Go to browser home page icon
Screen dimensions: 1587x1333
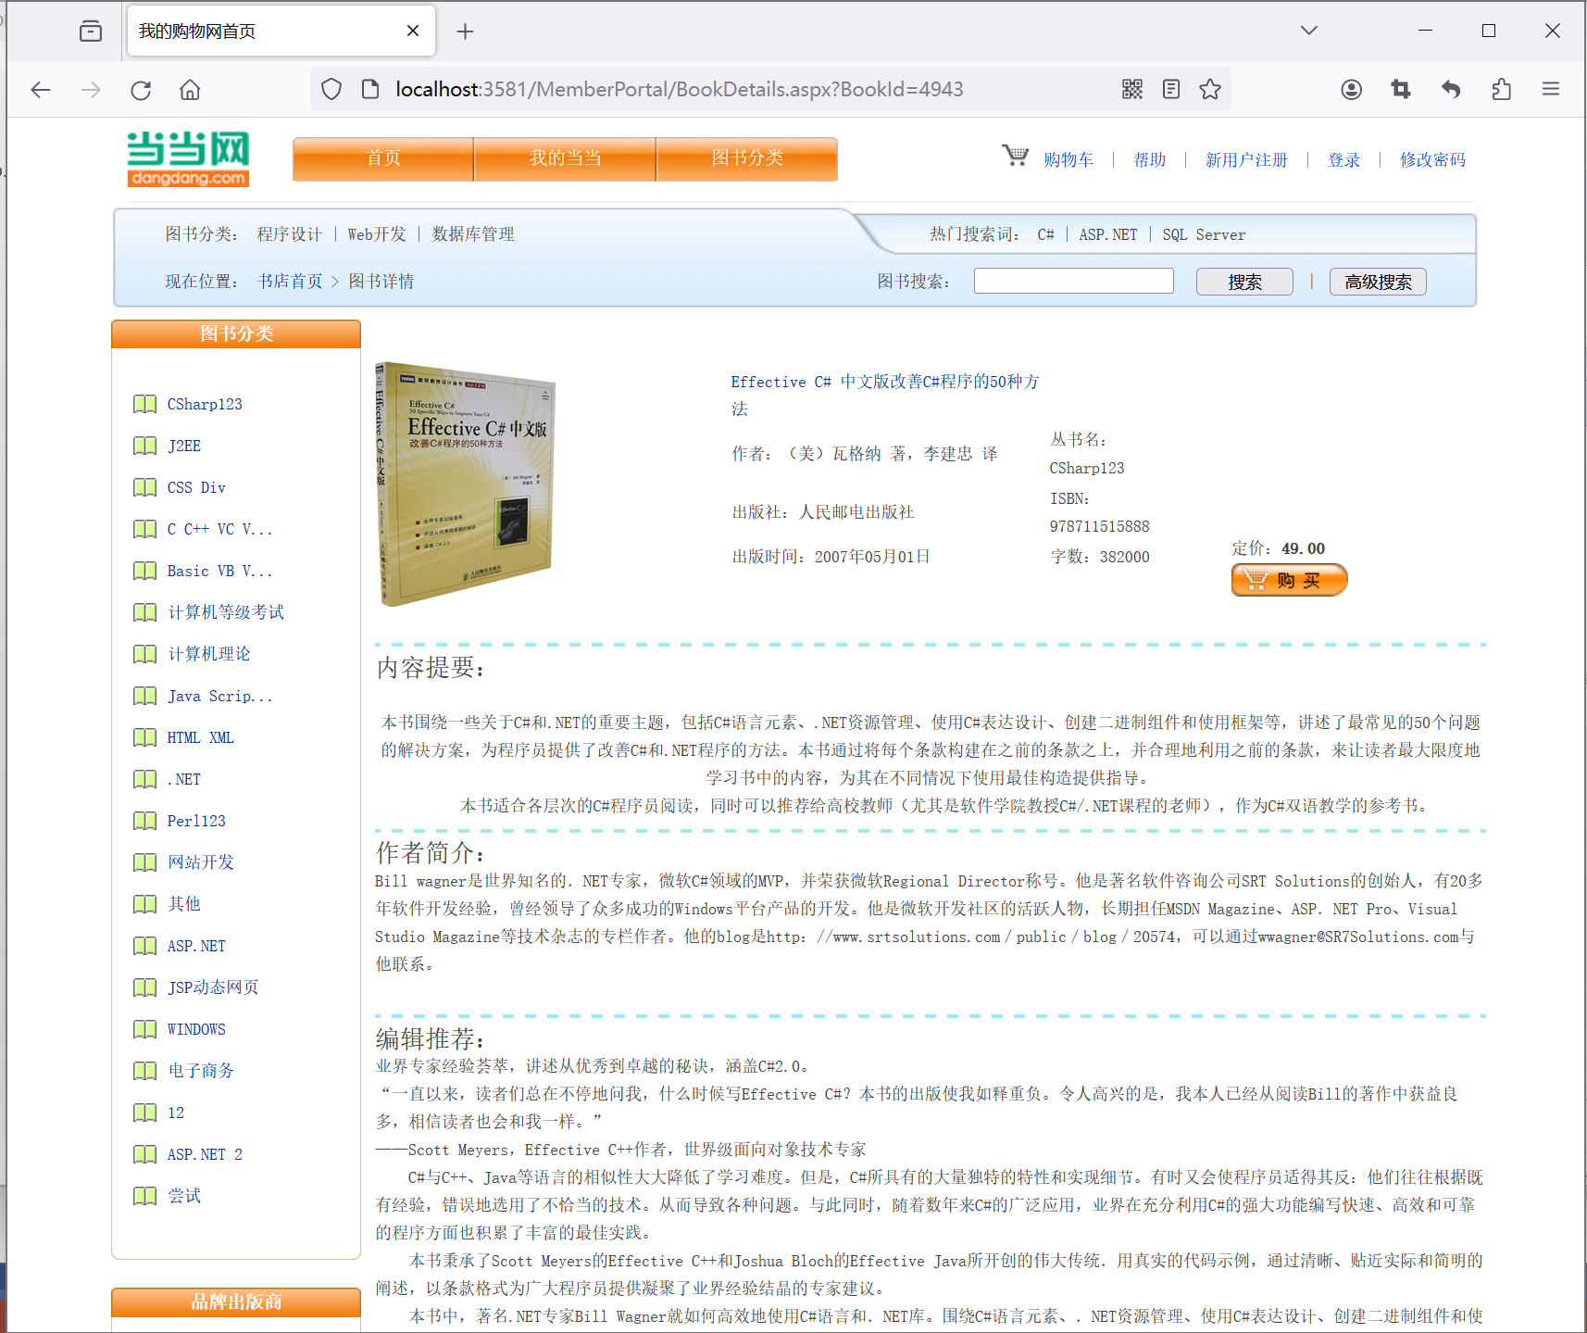tap(190, 90)
